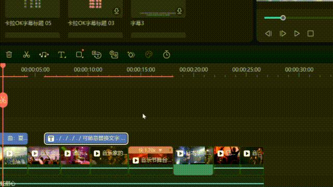The height and width of the screenshot is (187, 333).
Task: Jump to 00:00:25:00 on the ruler
Action: [x=246, y=70]
